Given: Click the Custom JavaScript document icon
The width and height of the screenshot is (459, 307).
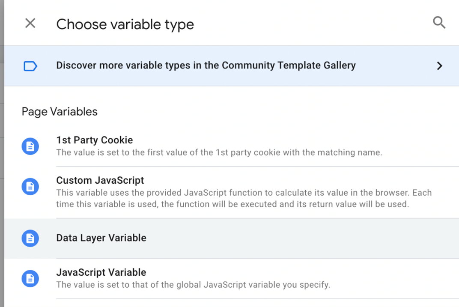Looking at the screenshot, I should point(30,187).
